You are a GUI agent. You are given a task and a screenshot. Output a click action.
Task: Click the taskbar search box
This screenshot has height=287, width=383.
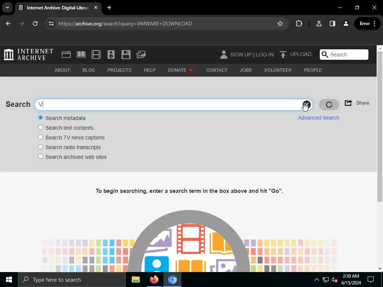tap(72, 280)
